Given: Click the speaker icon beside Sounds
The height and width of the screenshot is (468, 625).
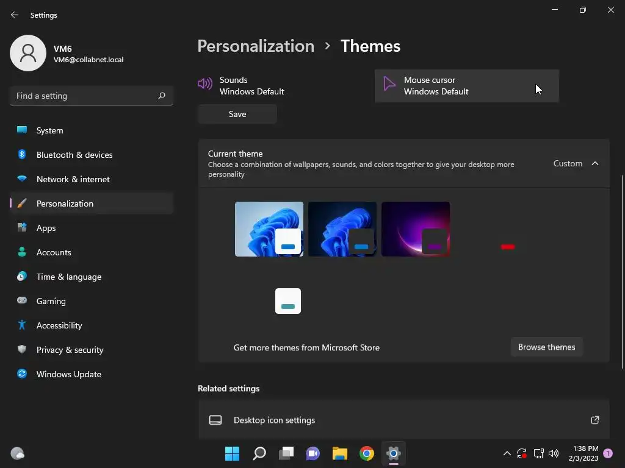Looking at the screenshot, I should pos(205,83).
